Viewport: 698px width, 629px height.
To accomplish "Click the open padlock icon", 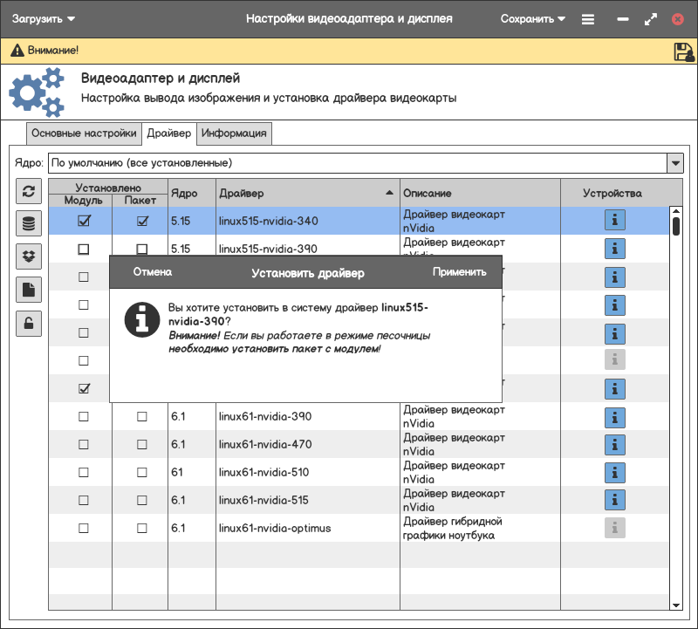I will 29,324.
